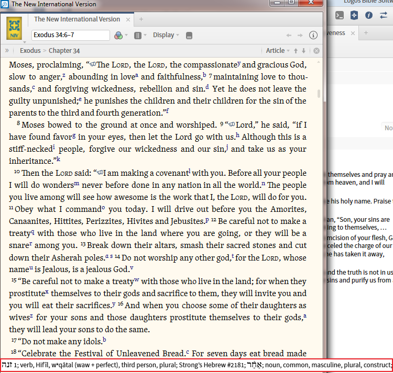Click the speech icon before "I am making"
393x373 pixels.
[x=100, y=172]
